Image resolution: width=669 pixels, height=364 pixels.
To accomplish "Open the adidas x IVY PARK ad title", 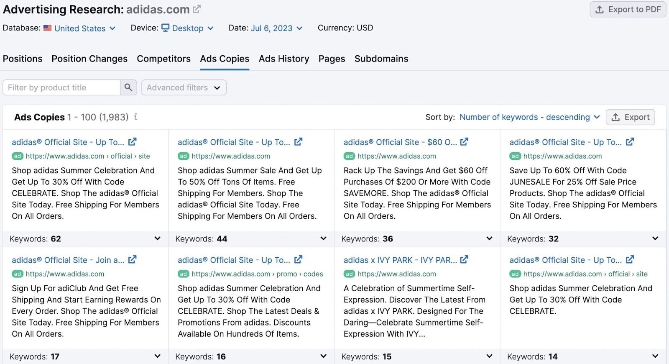I will (400, 260).
